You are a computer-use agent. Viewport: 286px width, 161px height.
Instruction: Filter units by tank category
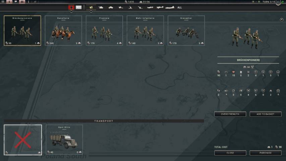101,7
